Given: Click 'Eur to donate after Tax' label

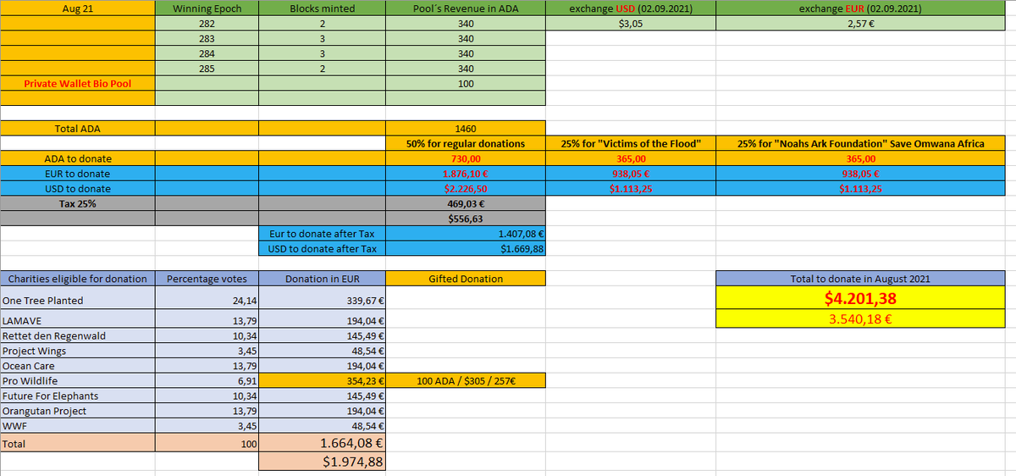Looking at the screenshot, I should [x=322, y=234].
